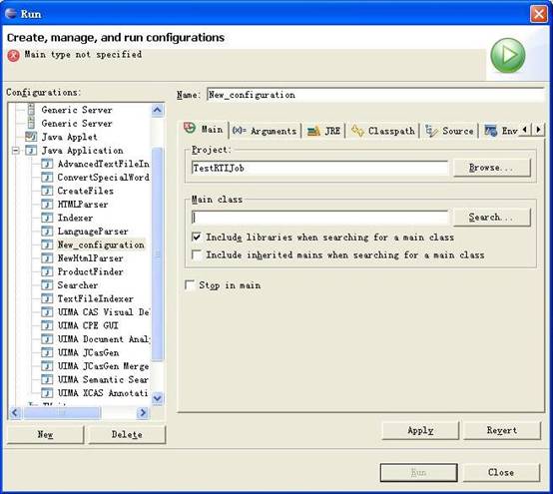Select UIMA CAS Visual De configuration
Screen dimensions: 553x494
104,312
